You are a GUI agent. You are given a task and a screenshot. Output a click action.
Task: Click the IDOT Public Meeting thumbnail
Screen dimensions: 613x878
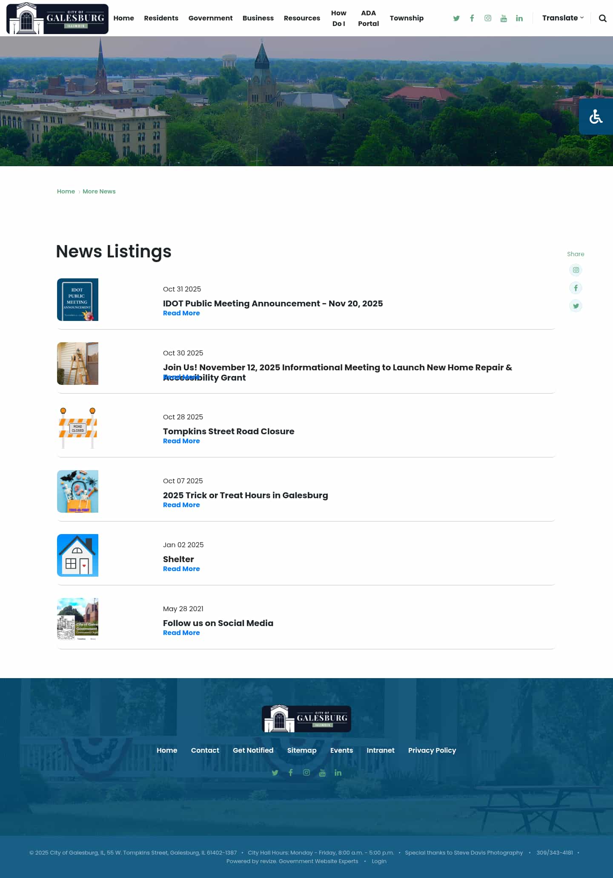[x=77, y=300]
